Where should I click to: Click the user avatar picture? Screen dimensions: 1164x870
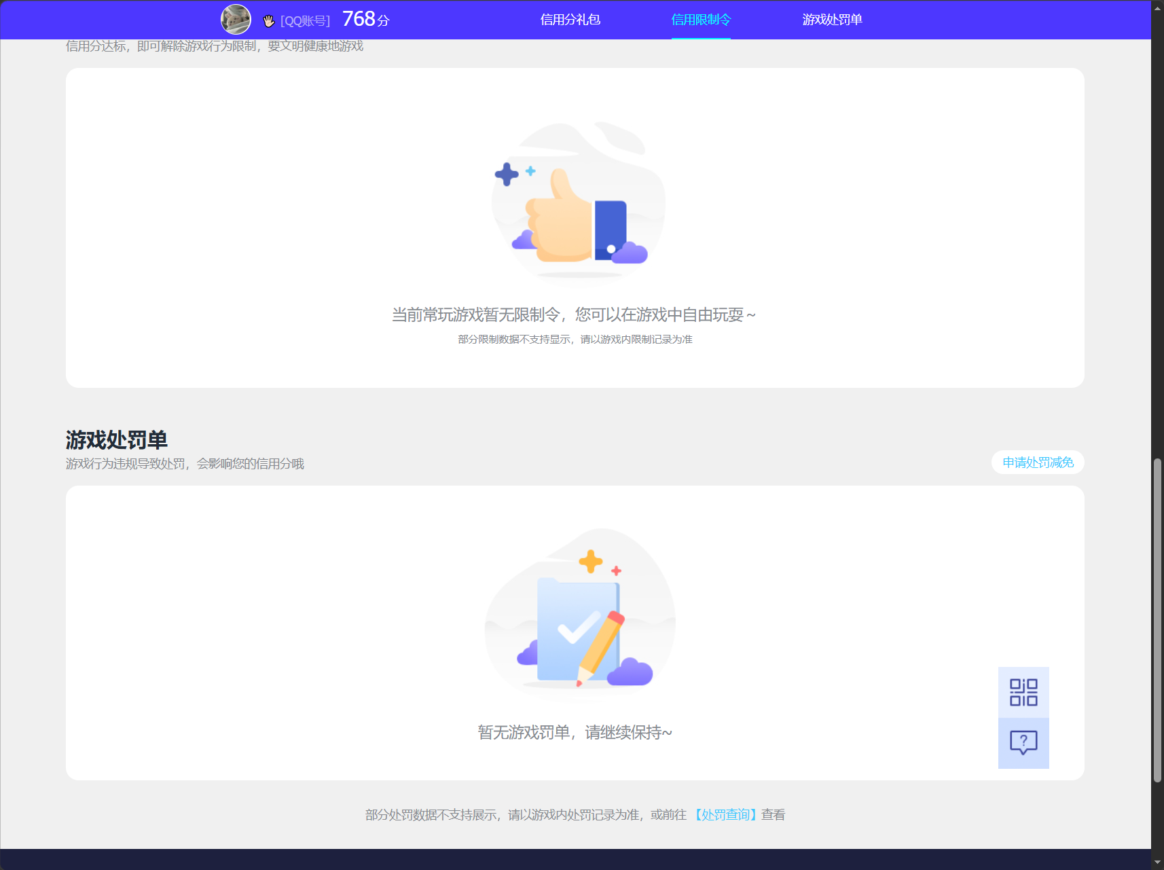point(236,19)
